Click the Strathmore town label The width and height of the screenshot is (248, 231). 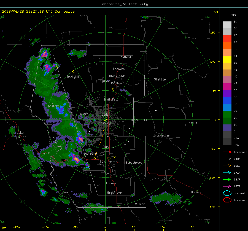(x=134, y=163)
